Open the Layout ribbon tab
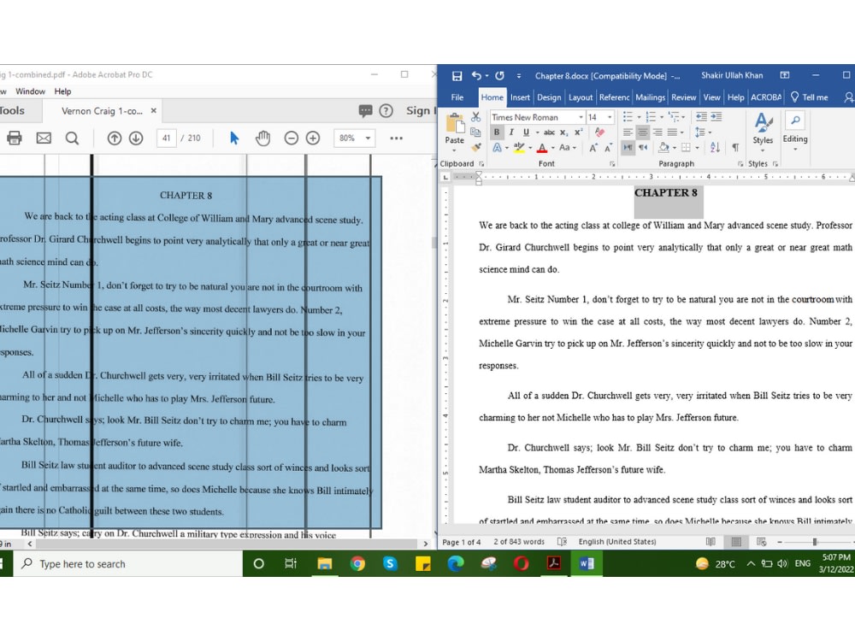This screenshot has width=855, height=641. tap(581, 97)
